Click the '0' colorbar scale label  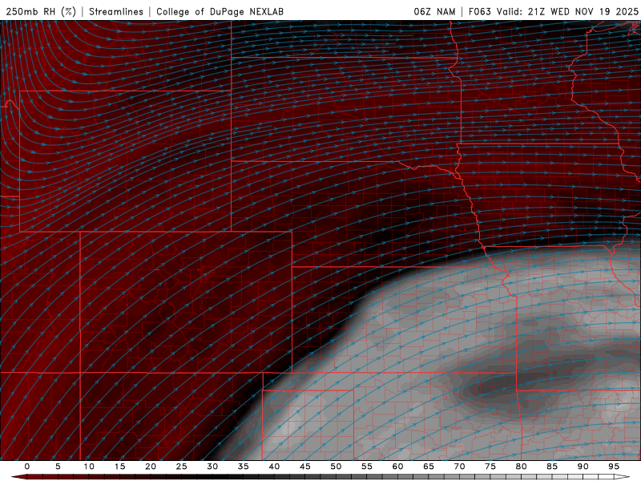27,467
